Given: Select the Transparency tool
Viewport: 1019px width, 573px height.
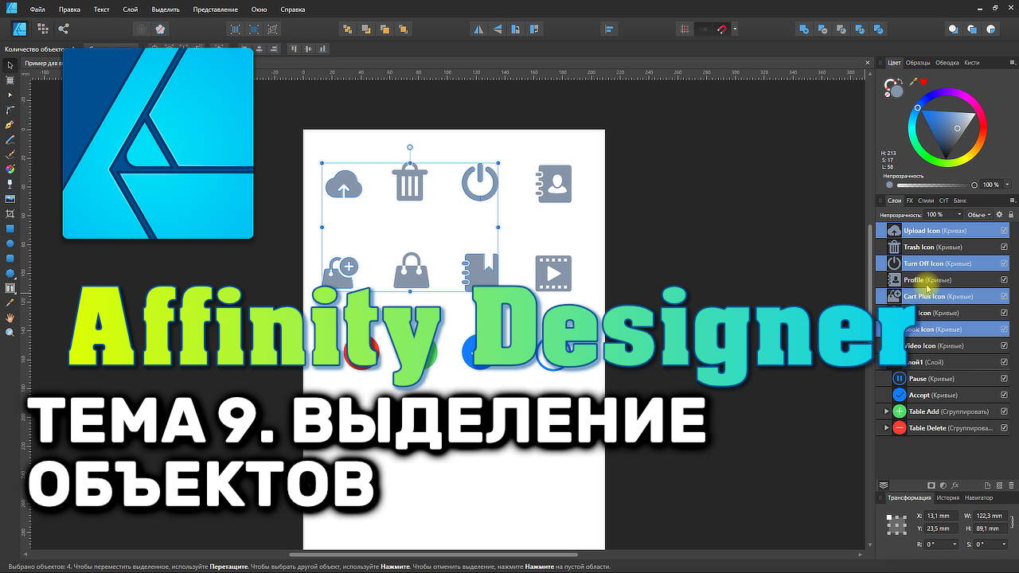Looking at the screenshot, I should 10,184.
